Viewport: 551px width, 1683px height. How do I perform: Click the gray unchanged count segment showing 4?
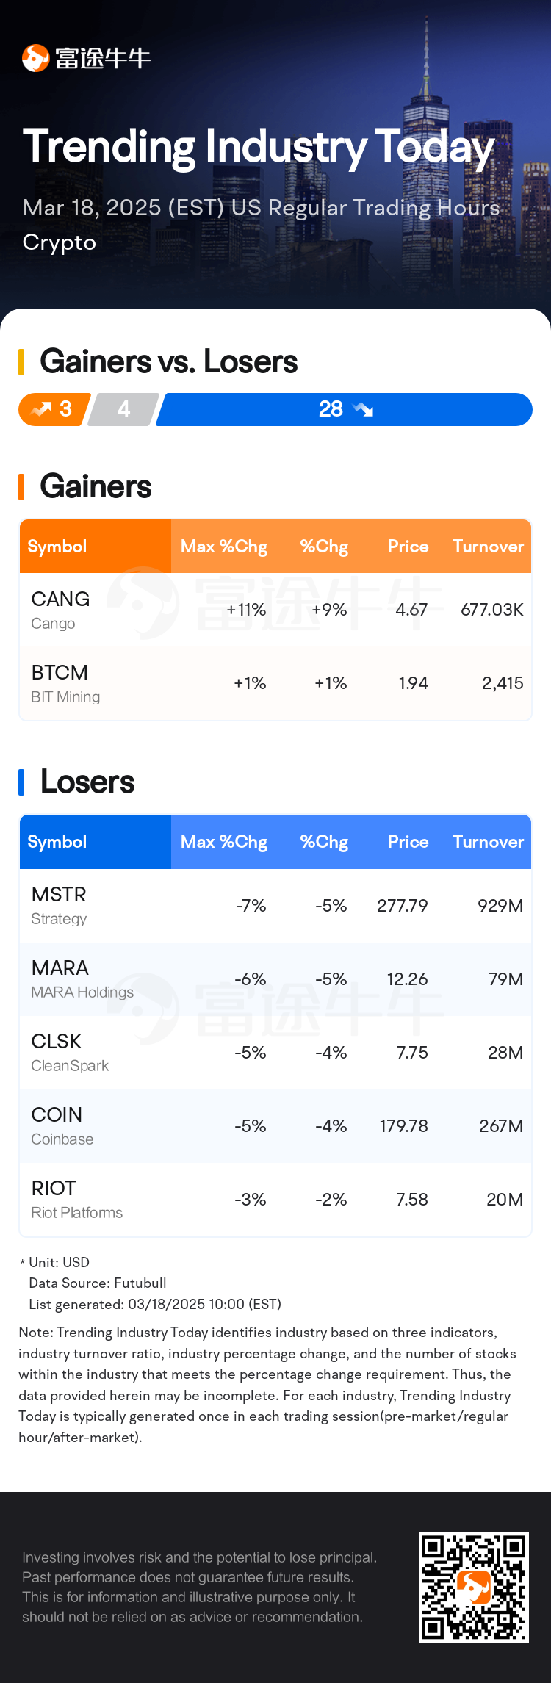click(123, 409)
